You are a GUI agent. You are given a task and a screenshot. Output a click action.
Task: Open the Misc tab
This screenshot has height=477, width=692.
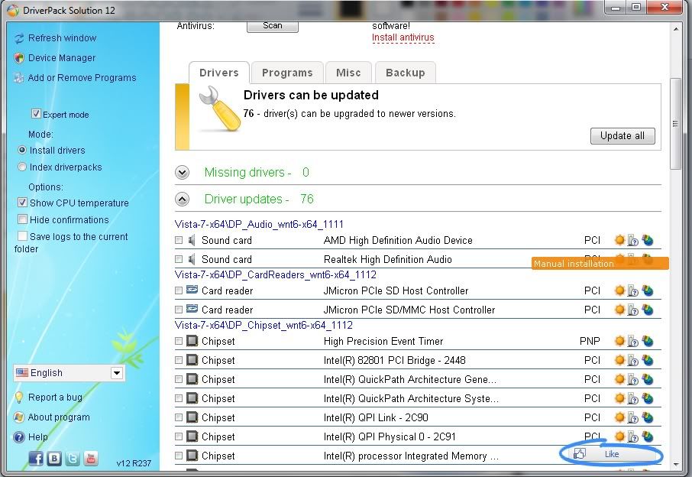[348, 73]
